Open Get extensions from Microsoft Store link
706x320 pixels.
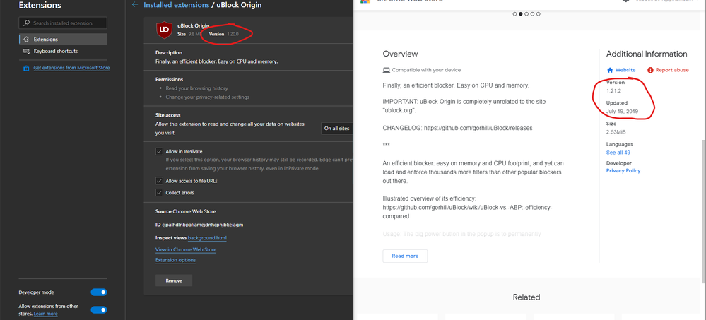71,68
